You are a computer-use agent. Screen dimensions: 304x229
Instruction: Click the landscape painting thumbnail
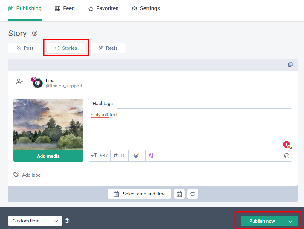pyautogui.click(x=48, y=124)
